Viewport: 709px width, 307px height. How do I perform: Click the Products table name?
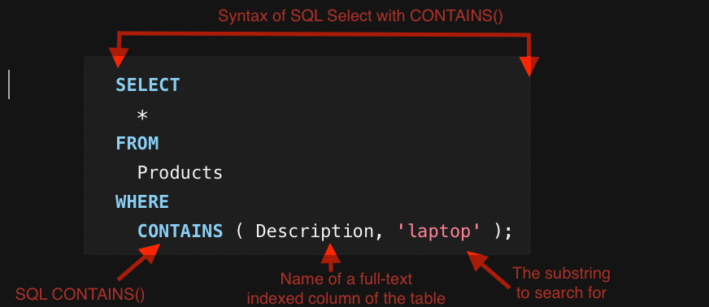point(180,173)
